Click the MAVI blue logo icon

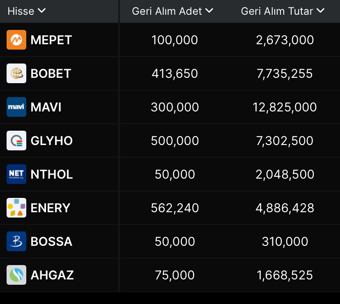pos(16,107)
